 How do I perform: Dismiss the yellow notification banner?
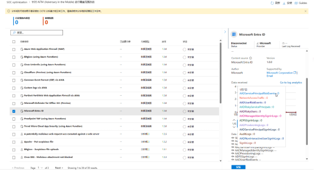(305, 11)
